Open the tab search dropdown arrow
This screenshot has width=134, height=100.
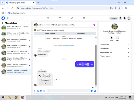3,3
